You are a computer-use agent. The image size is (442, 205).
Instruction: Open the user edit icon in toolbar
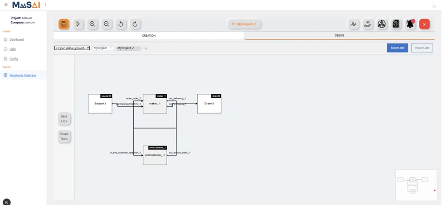[x=353, y=24]
